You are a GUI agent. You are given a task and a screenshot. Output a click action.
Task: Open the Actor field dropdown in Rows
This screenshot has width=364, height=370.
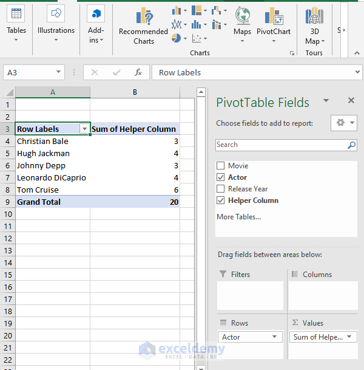tap(274, 337)
